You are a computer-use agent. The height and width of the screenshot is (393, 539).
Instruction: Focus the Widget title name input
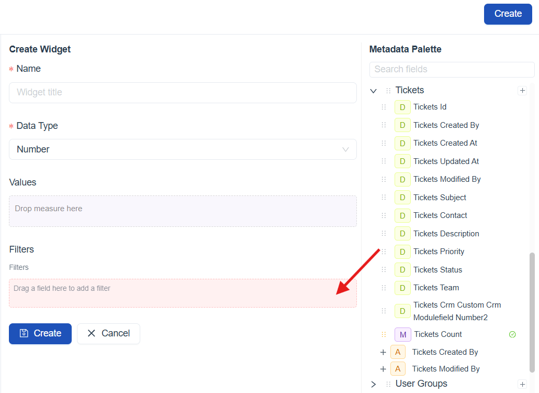(x=183, y=93)
